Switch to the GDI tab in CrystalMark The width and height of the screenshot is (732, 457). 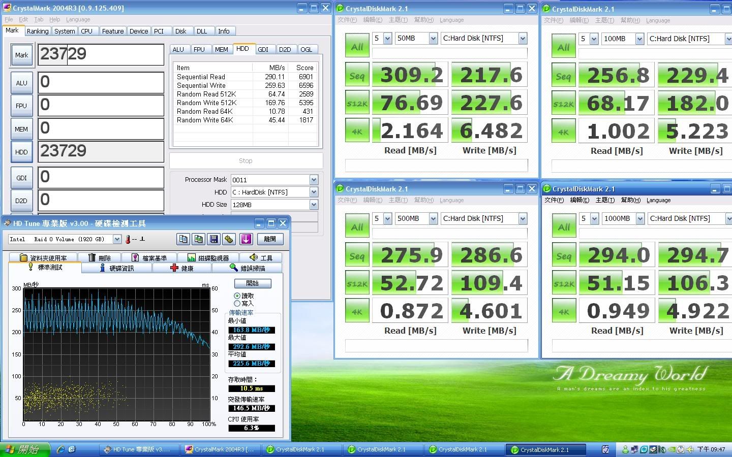pos(263,49)
